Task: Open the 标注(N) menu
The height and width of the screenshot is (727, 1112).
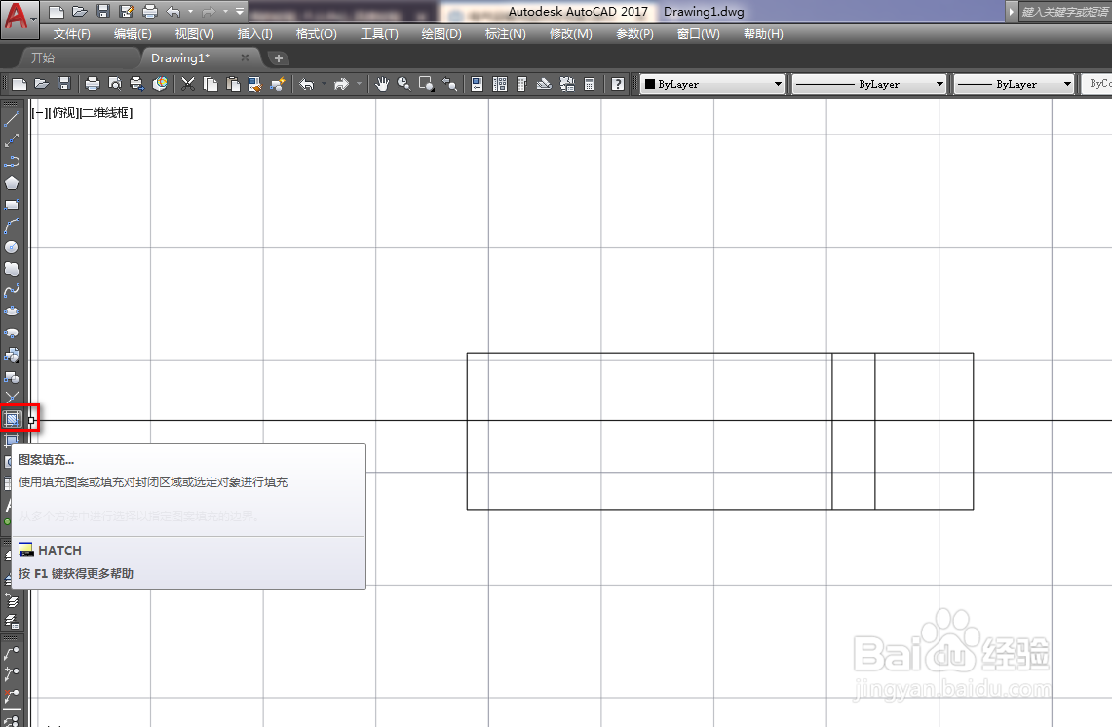Action: click(505, 34)
